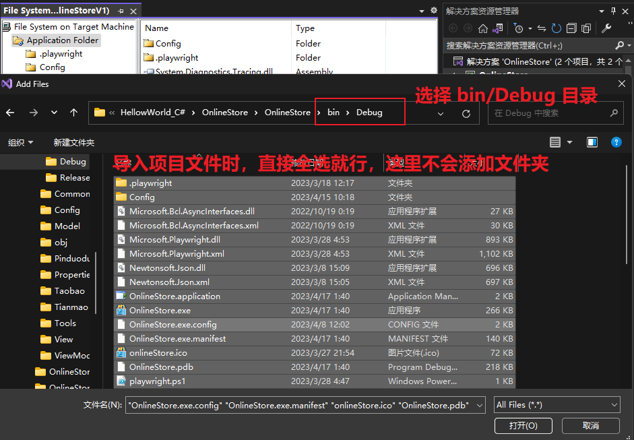This screenshot has height=440, width=634.
Task: Click the gear icon on the File System toolbar
Action: [x=434, y=11]
